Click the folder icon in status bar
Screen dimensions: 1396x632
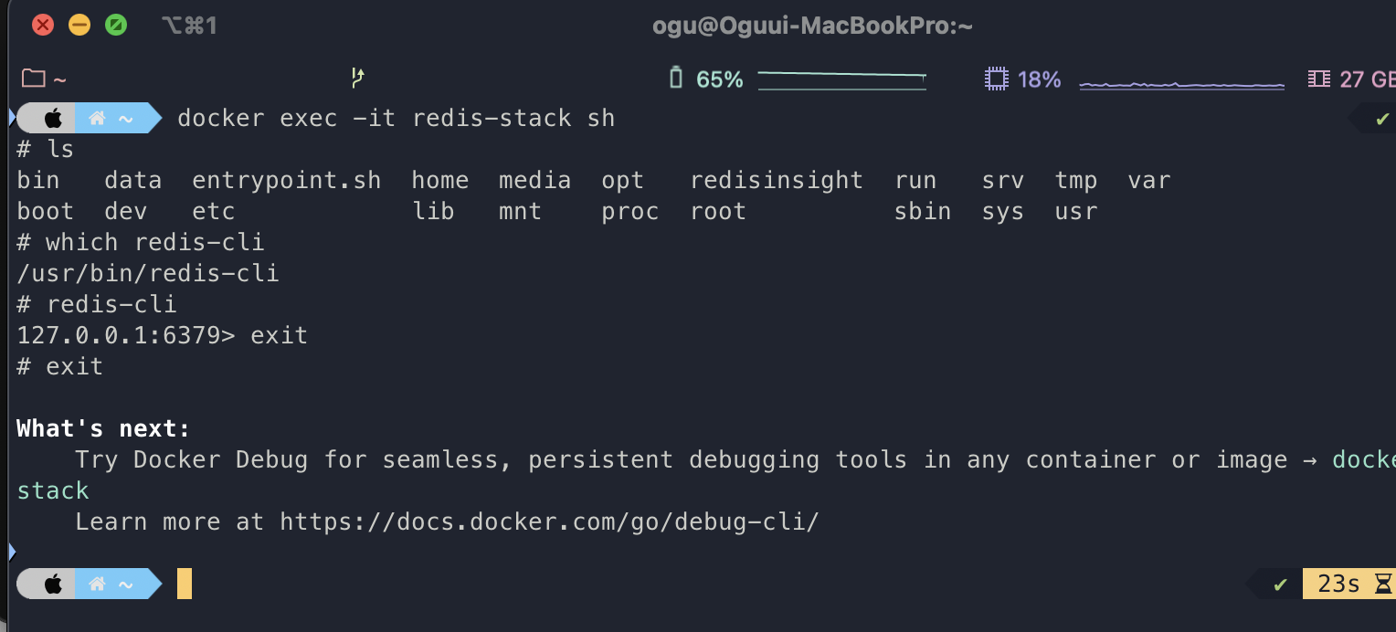coord(34,79)
